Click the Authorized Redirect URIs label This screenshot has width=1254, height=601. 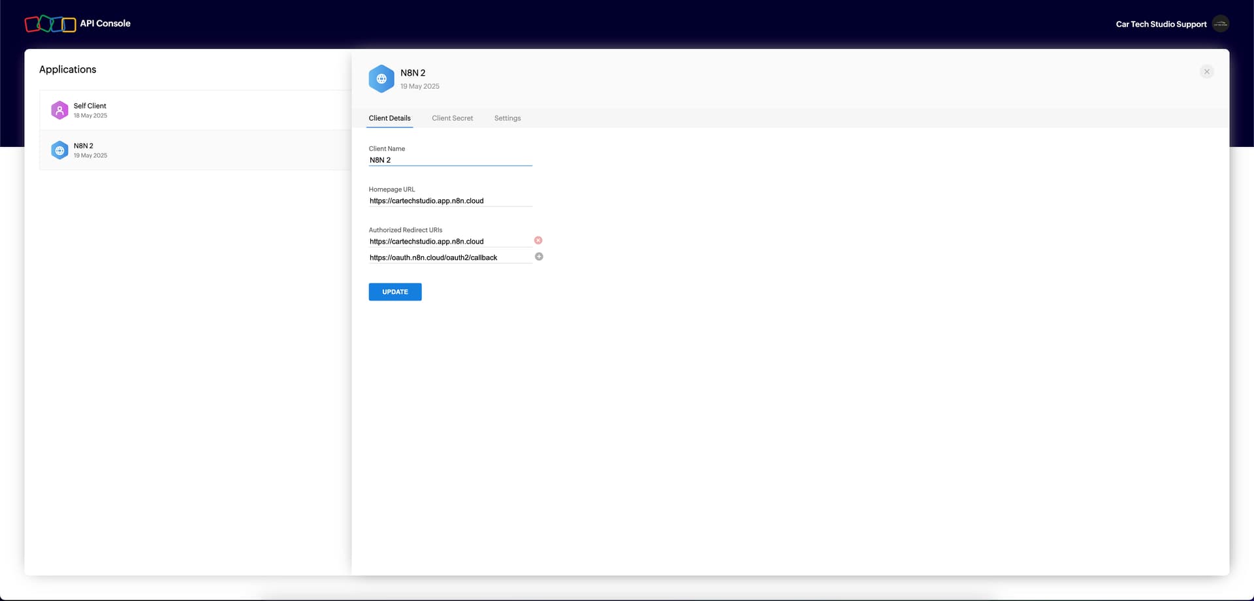coord(406,230)
